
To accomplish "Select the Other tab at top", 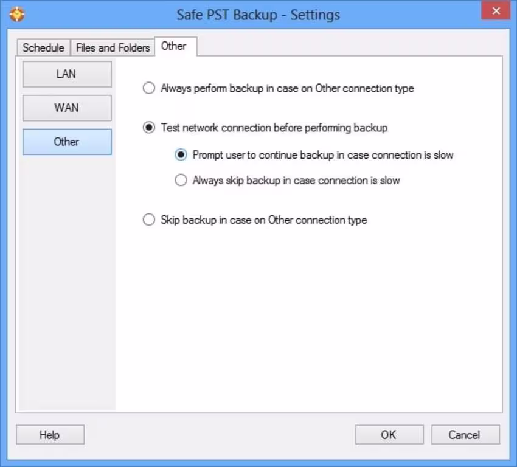I will click(x=174, y=46).
